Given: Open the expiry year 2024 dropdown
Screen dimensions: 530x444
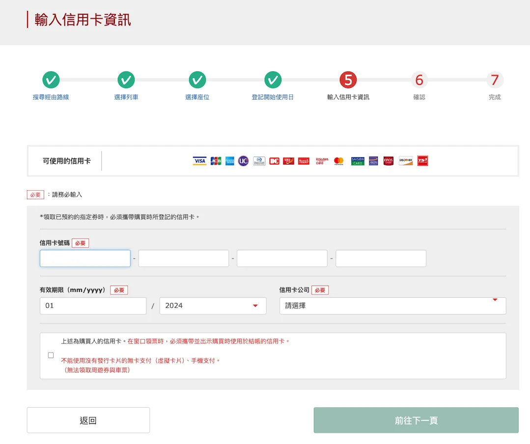Looking at the screenshot, I should point(213,306).
